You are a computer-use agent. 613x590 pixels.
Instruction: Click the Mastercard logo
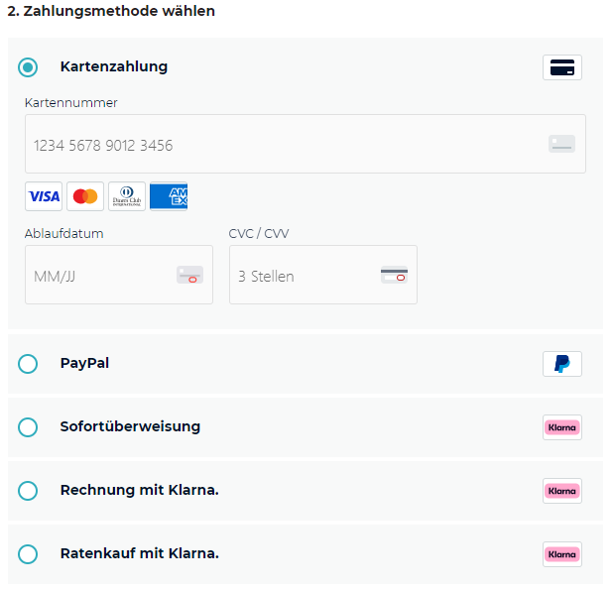[85, 196]
